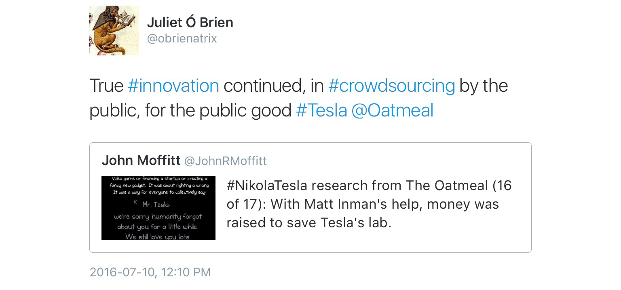621x290 pixels.
Task: Open the #innovation hashtag
Action: tap(173, 86)
